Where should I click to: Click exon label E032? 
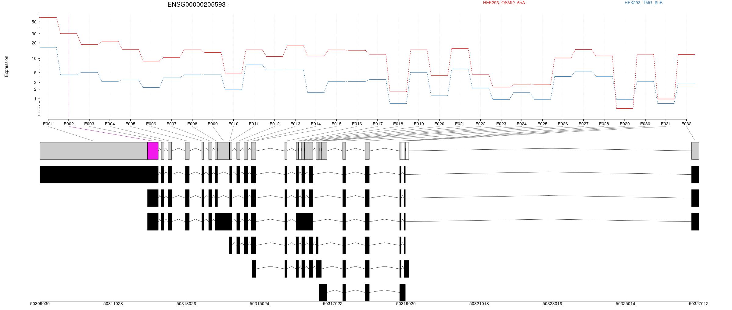(x=686, y=124)
